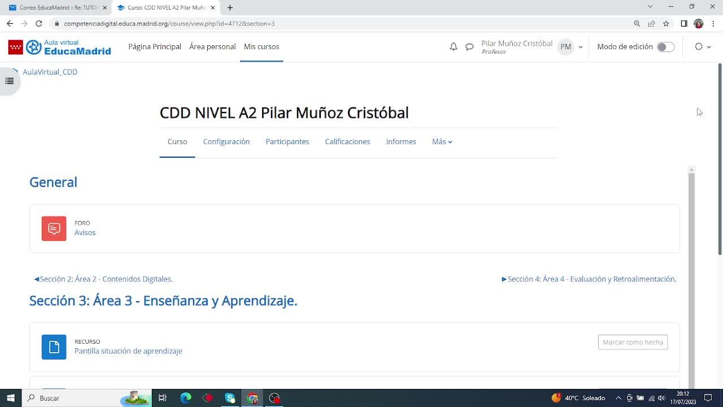723x407 pixels.
Task: Open the volume speaker icon in the tray
Action: point(661,398)
